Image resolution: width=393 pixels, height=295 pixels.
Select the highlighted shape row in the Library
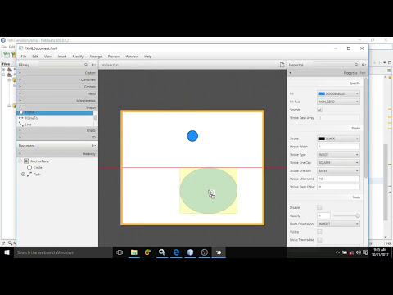pyautogui.click(x=55, y=112)
